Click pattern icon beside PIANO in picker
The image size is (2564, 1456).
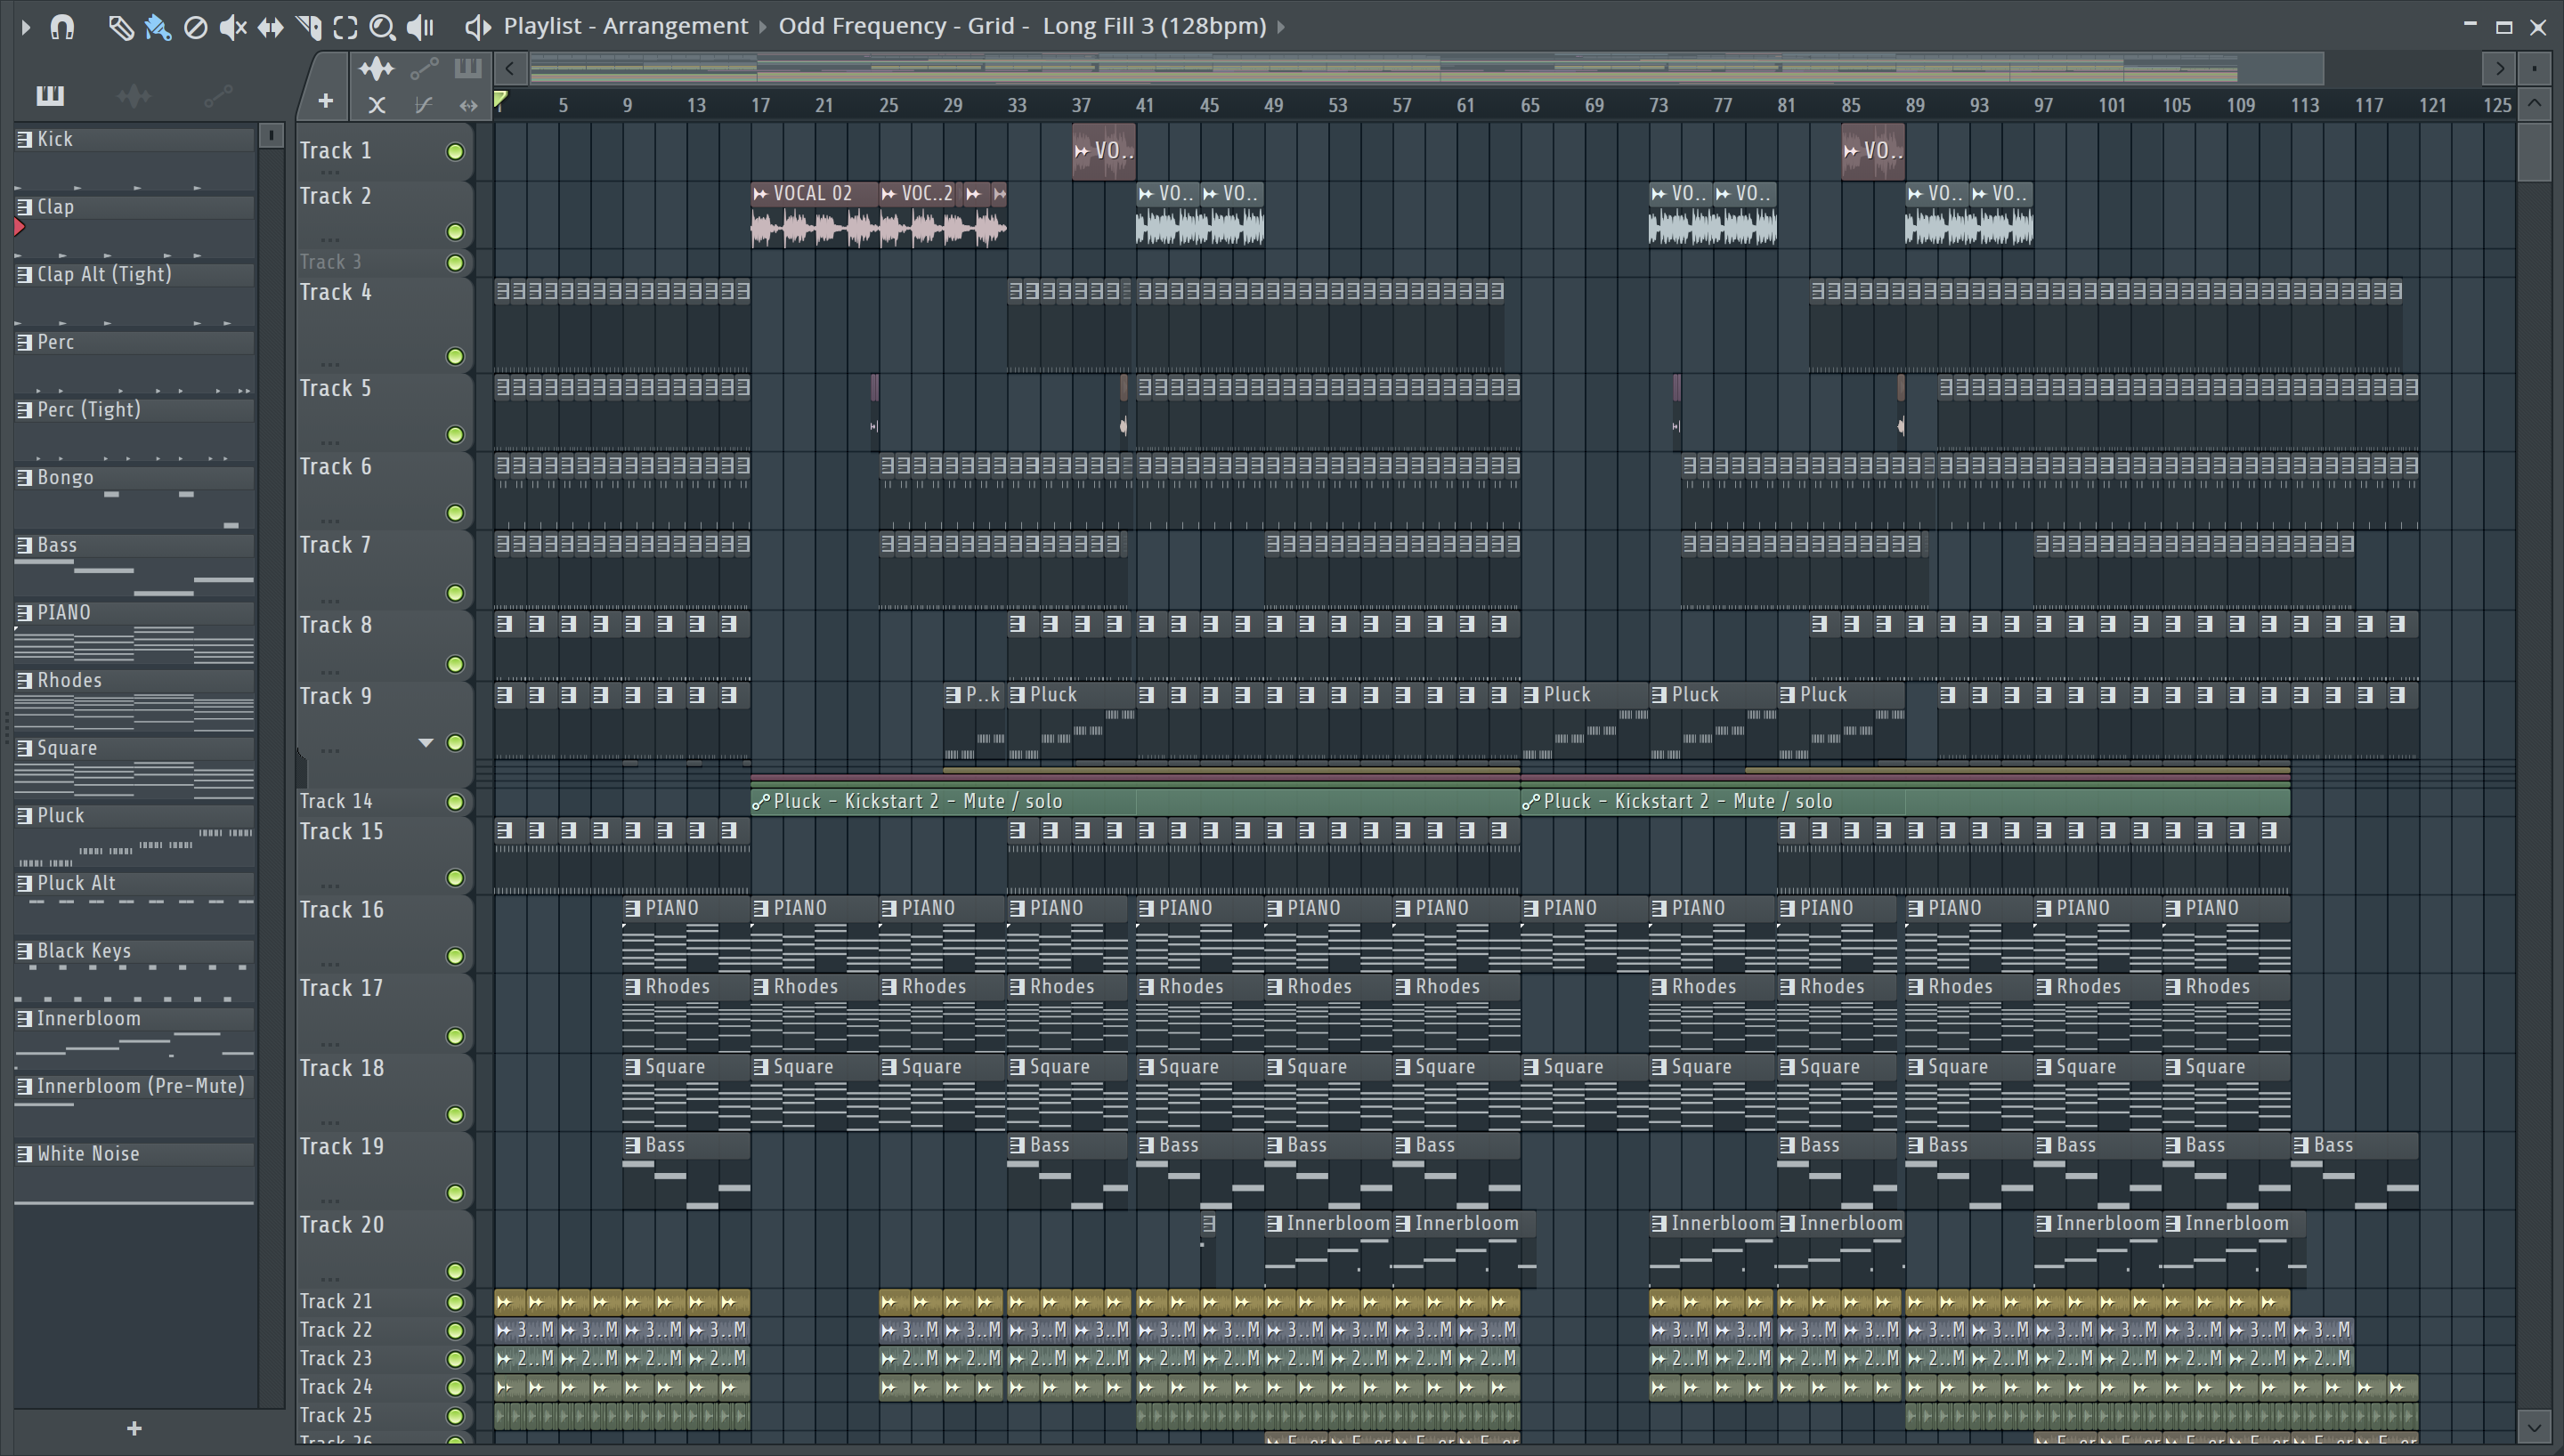click(x=24, y=612)
